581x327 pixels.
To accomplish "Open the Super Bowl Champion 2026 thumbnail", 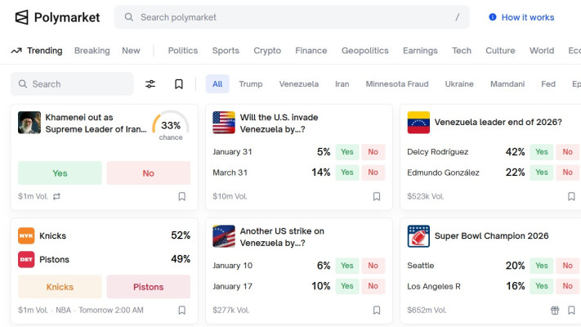I will pyautogui.click(x=418, y=236).
